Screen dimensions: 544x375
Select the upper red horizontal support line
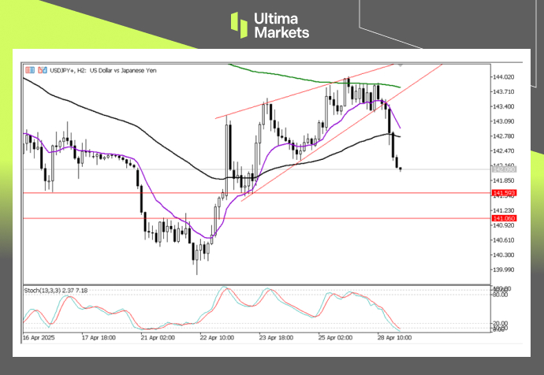(x=237, y=192)
